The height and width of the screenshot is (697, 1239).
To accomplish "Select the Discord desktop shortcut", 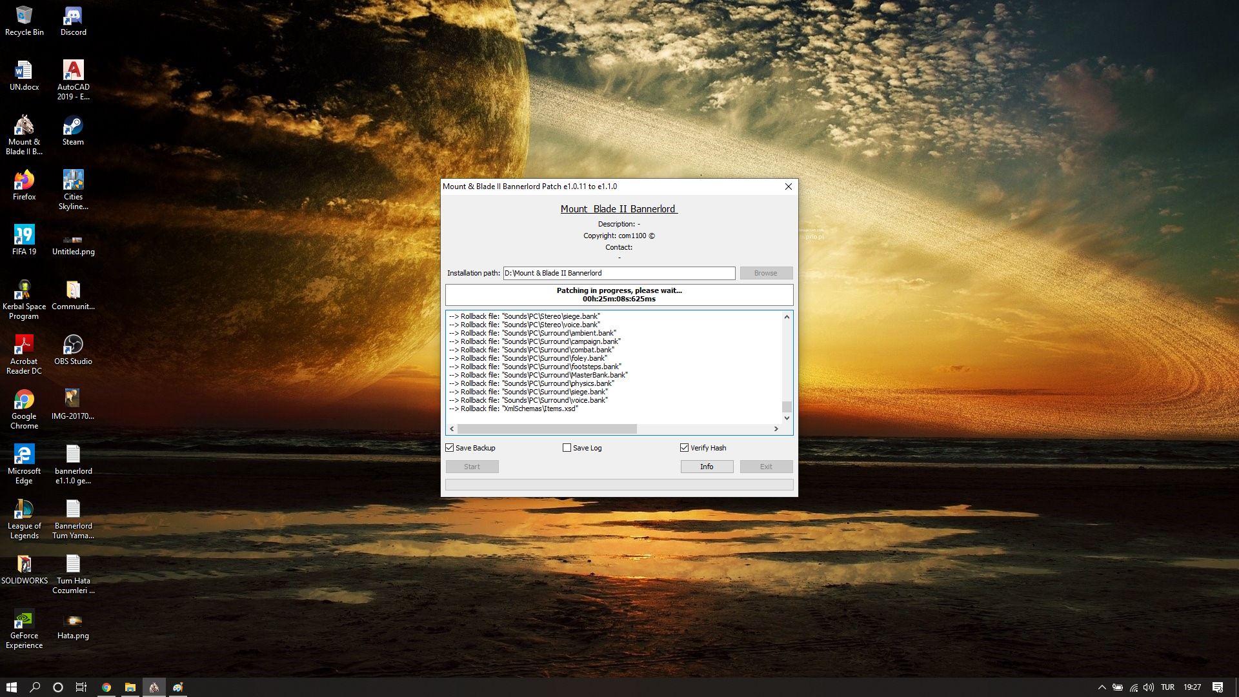I will [x=74, y=21].
